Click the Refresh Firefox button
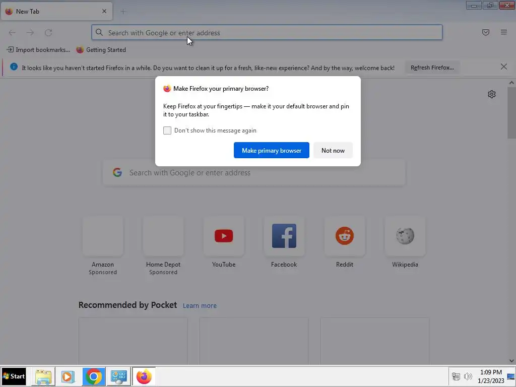 click(432, 68)
